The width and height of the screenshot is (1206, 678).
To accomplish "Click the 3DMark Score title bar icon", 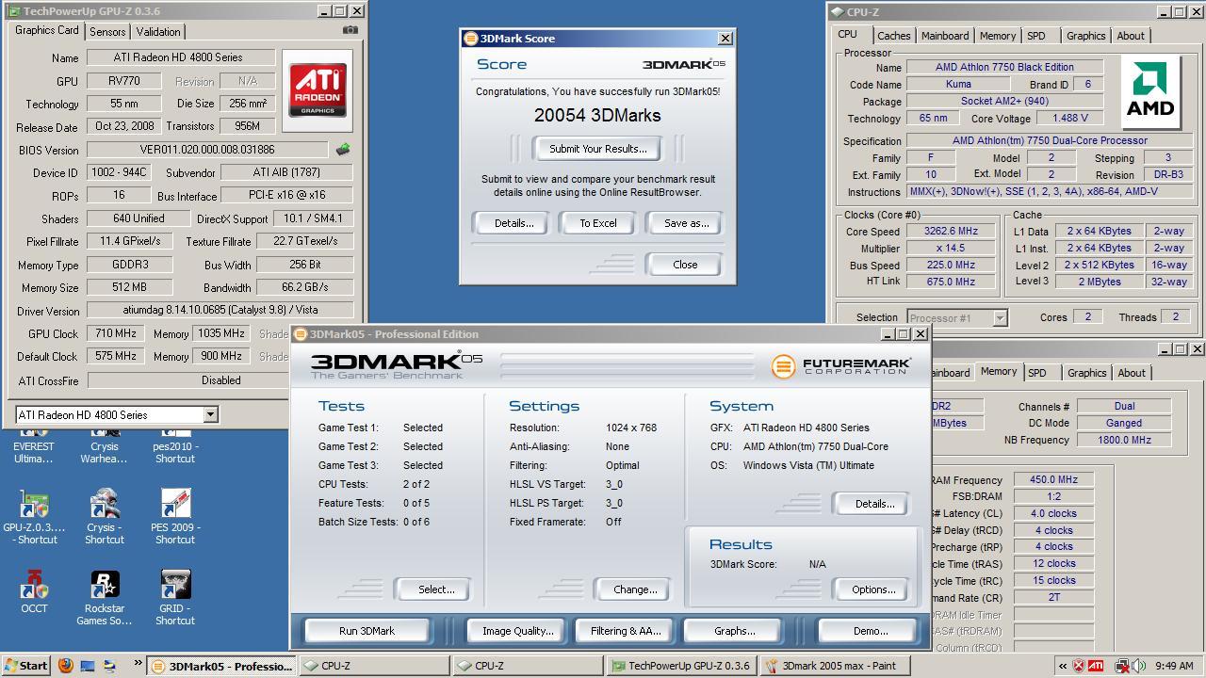I will coord(471,39).
